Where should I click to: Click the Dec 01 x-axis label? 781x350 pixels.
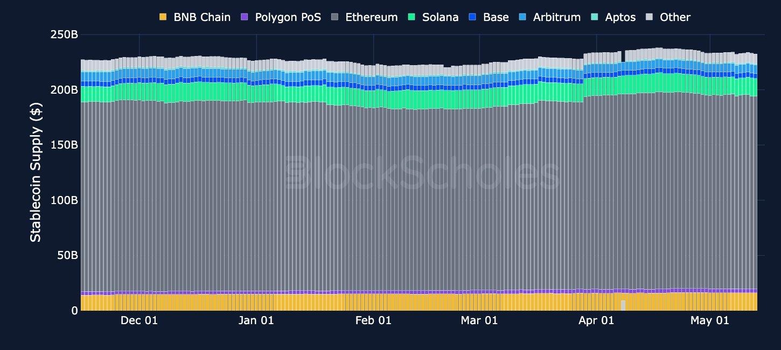[x=139, y=321]
